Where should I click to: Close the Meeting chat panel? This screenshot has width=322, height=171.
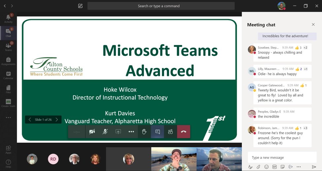tap(313, 25)
